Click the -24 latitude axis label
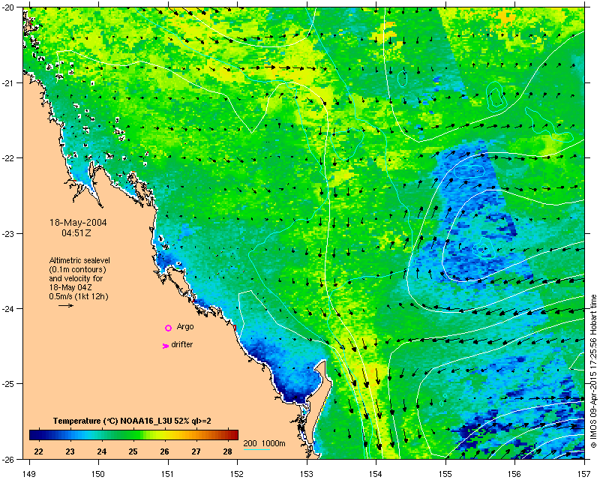 (8, 308)
